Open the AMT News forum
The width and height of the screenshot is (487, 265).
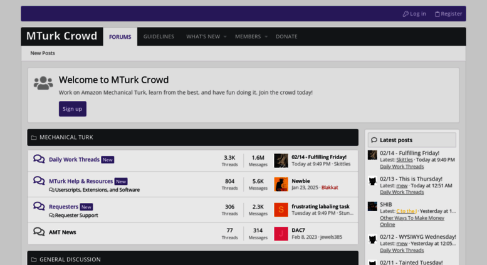pos(63,232)
